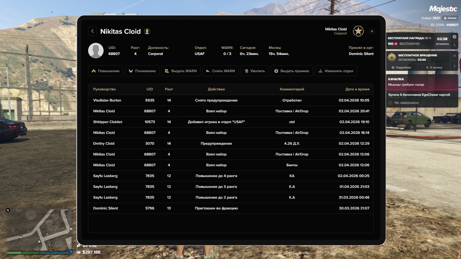Click the "Снять WARN" button
461x259 pixels.
(x=220, y=71)
